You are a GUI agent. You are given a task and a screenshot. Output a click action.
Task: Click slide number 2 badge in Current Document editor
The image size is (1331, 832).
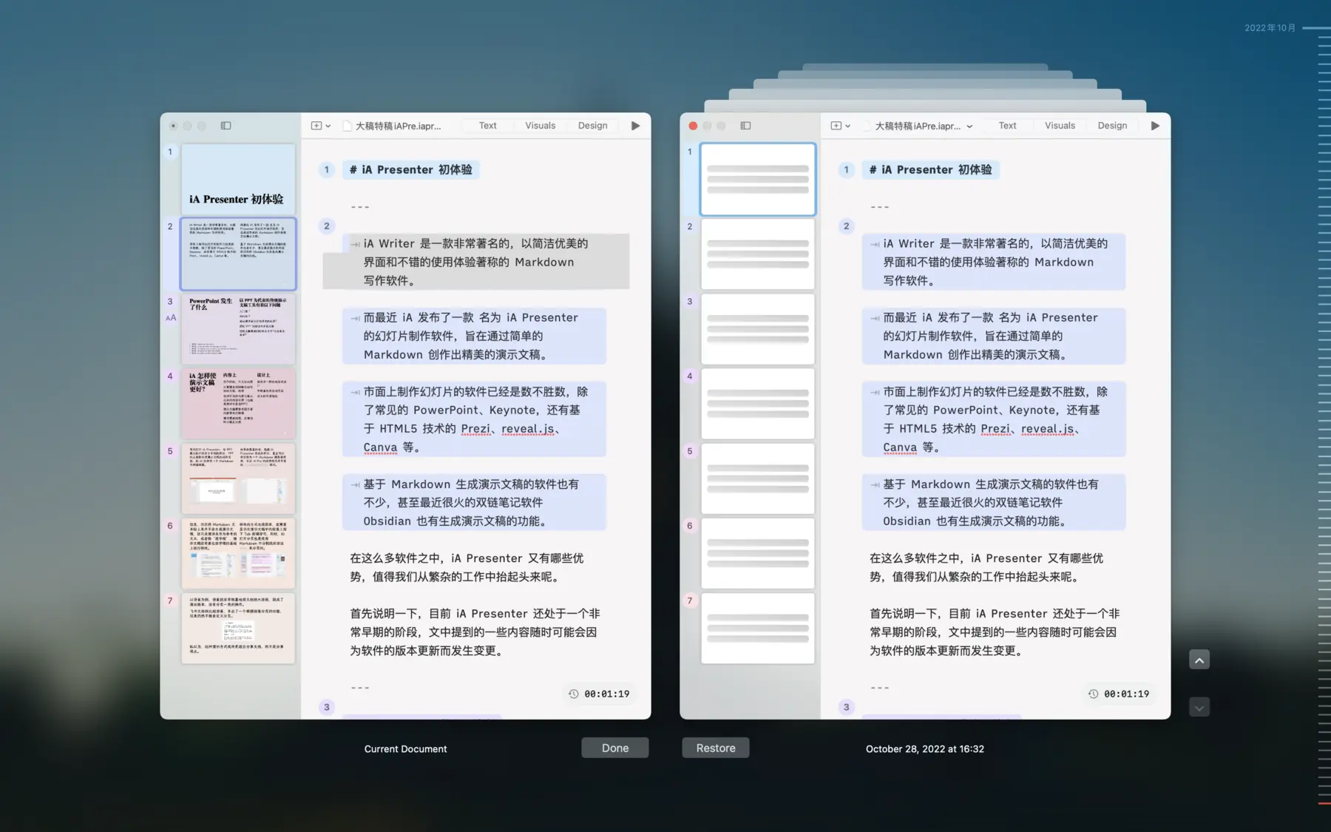pos(327,226)
